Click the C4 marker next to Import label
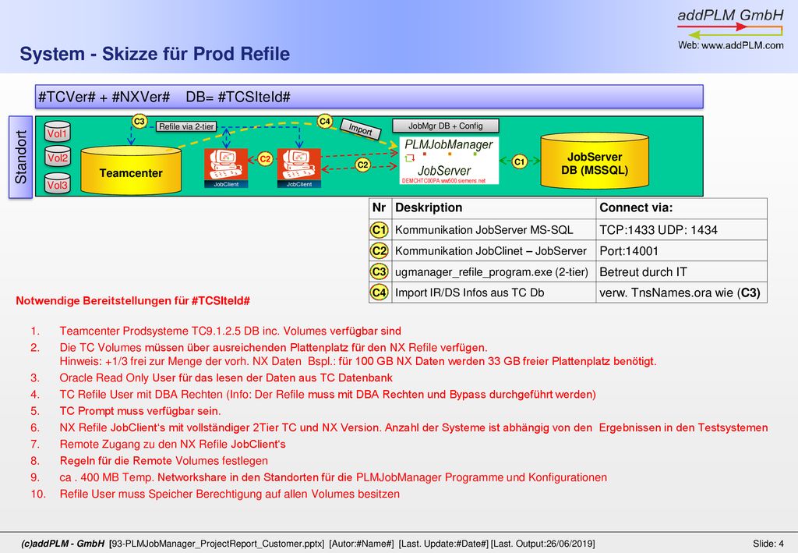Image resolution: width=798 pixels, height=553 pixels. [325, 121]
